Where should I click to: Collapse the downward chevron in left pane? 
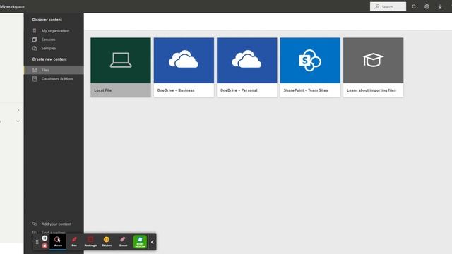[18, 121]
